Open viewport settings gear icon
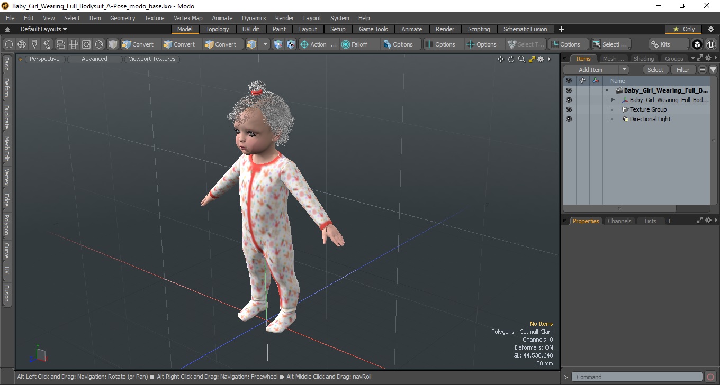The height and width of the screenshot is (385, 720). pyautogui.click(x=541, y=59)
